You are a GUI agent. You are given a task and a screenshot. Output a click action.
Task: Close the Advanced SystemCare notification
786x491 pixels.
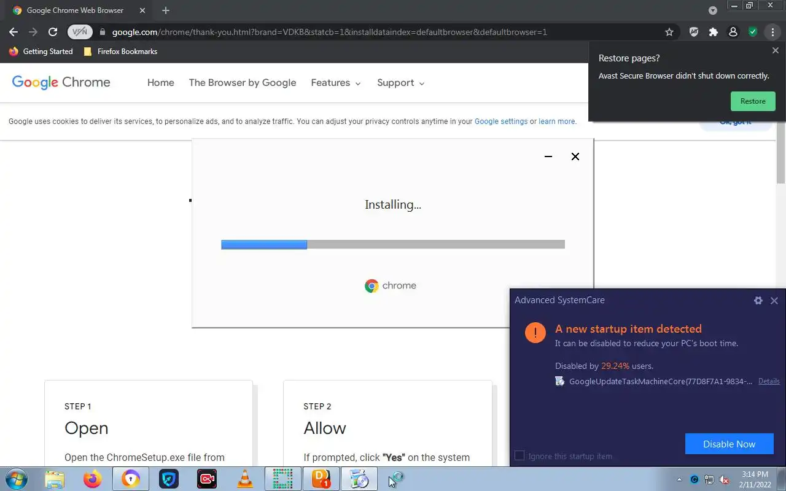pyautogui.click(x=774, y=301)
